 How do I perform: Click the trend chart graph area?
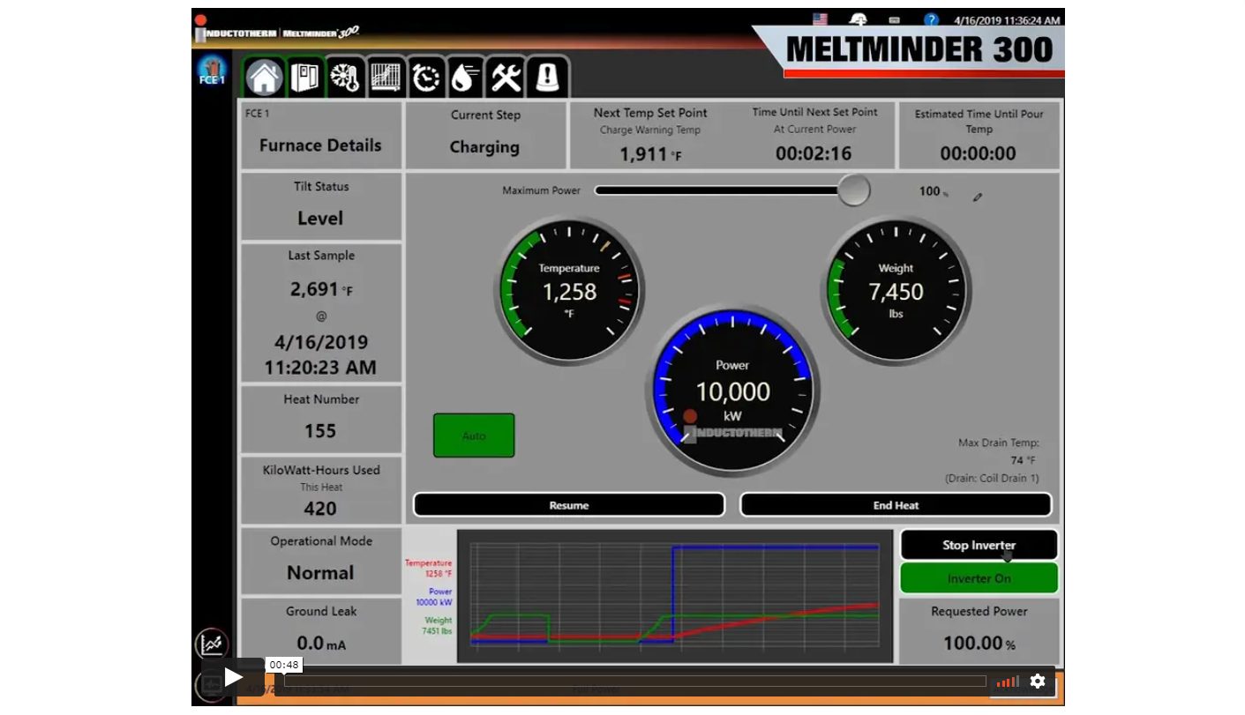[675, 597]
